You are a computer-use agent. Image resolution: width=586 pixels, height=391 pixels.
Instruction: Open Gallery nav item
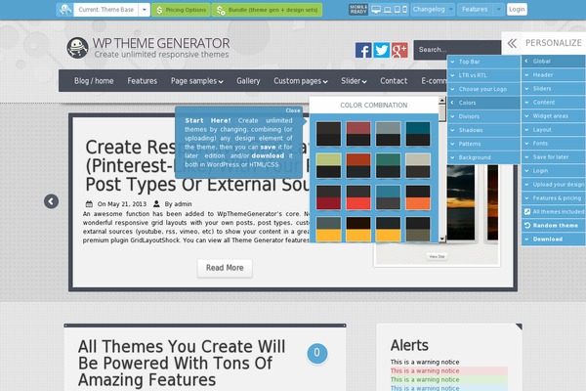pyautogui.click(x=248, y=81)
